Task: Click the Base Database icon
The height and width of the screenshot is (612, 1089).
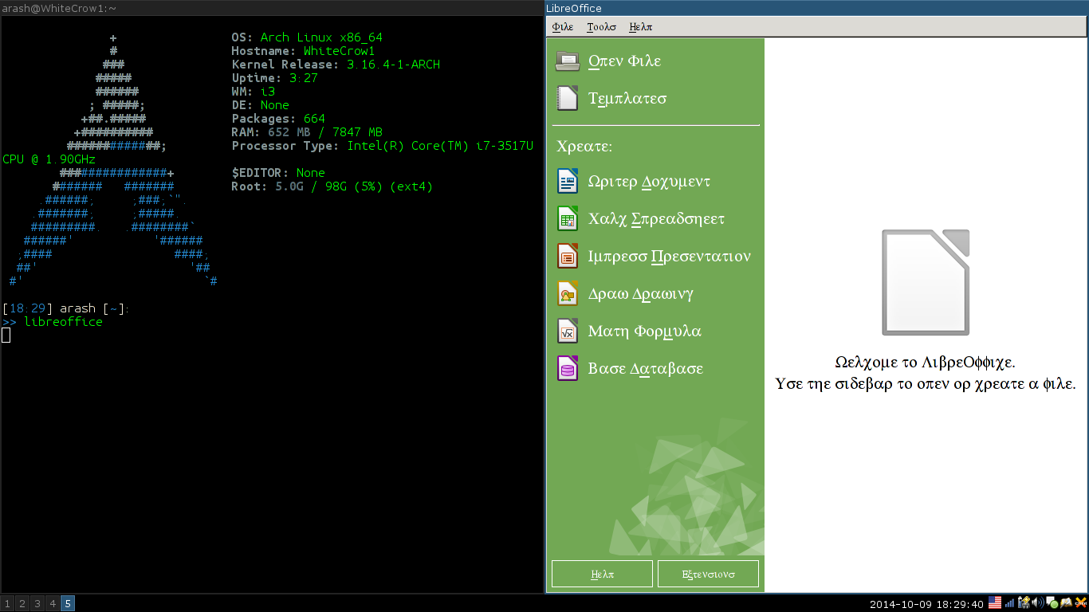Action: click(568, 368)
